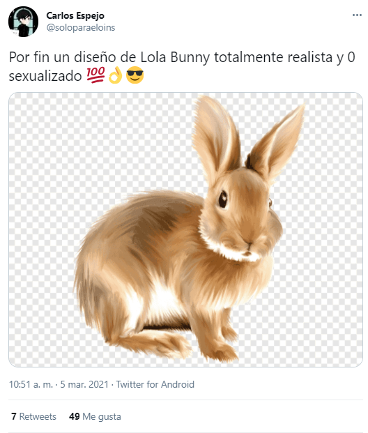The height and width of the screenshot is (433, 368).
Task: Click the 5 mar. 2021 date
Action: coord(84,384)
